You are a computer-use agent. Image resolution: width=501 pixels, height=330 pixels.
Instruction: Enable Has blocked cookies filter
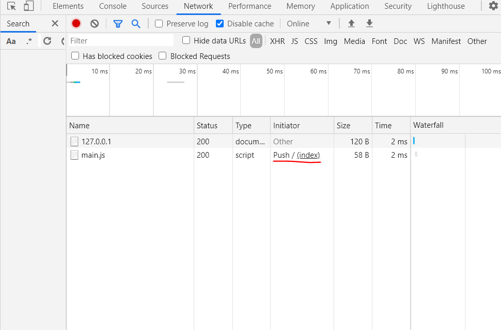(x=75, y=56)
